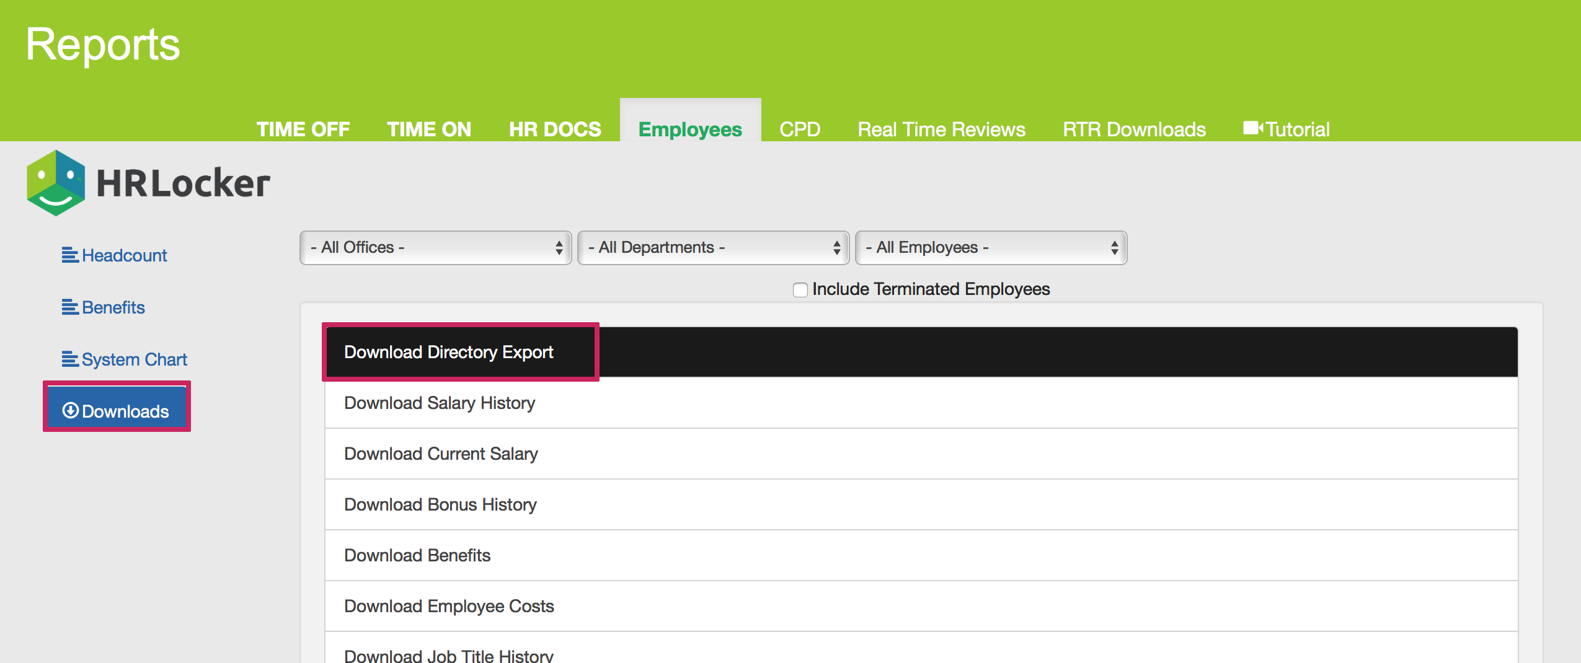Click the Headcount list icon
1581x663 pixels.
70,255
